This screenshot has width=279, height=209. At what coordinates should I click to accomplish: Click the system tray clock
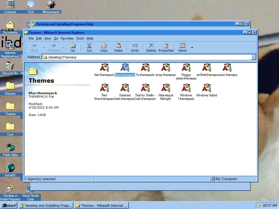270,205
